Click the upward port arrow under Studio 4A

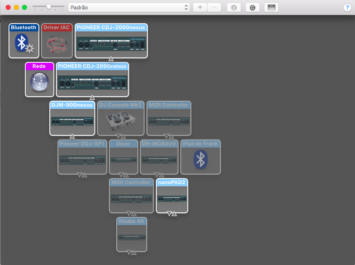coord(134,252)
